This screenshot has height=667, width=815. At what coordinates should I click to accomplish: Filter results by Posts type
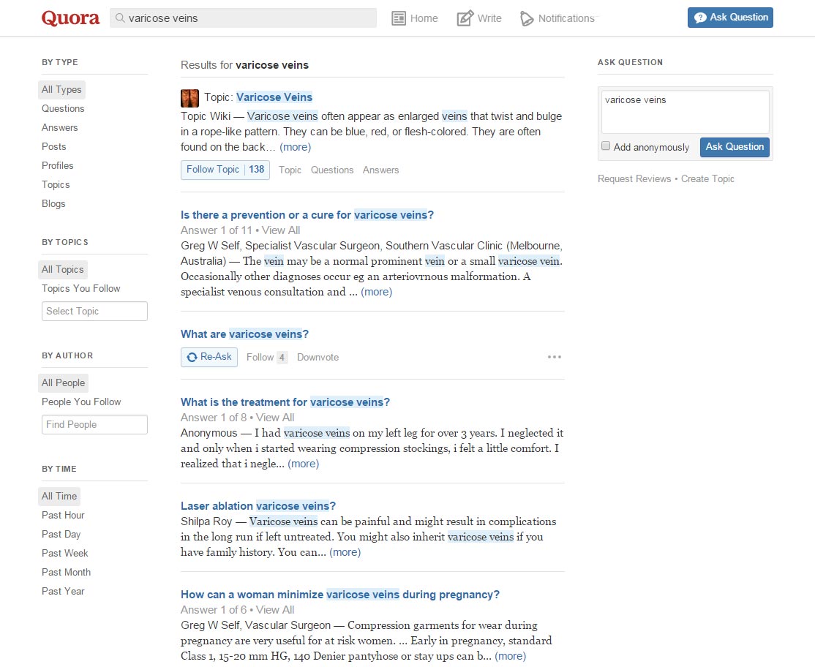point(54,146)
